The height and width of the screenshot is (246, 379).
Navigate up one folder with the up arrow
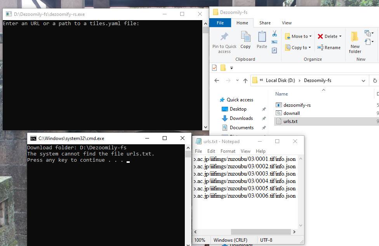245,80
